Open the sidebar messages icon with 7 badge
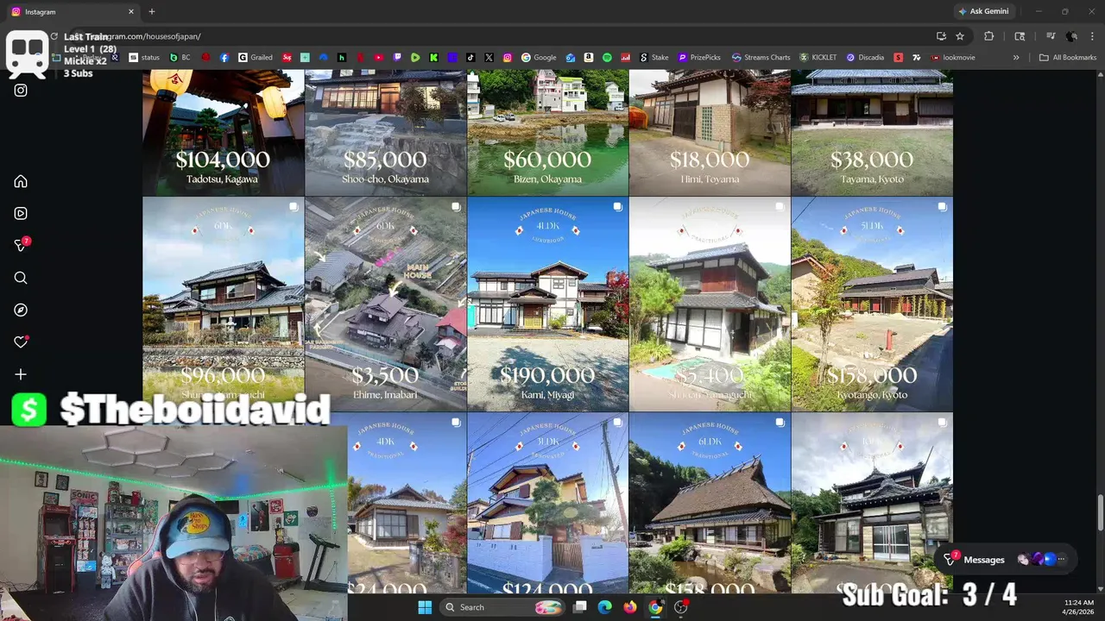The height and width of the screenshot is (621, 1105). coord(22,245)
